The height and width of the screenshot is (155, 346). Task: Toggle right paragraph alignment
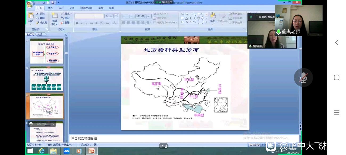click(x=133, y=23)
